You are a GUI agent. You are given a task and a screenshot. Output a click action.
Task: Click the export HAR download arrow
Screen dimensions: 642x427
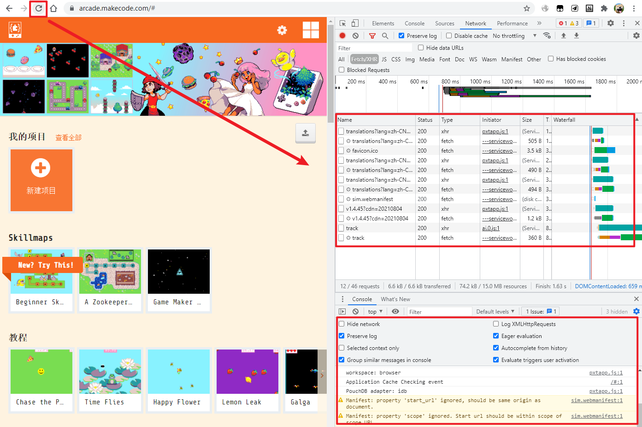pos(576,36)
